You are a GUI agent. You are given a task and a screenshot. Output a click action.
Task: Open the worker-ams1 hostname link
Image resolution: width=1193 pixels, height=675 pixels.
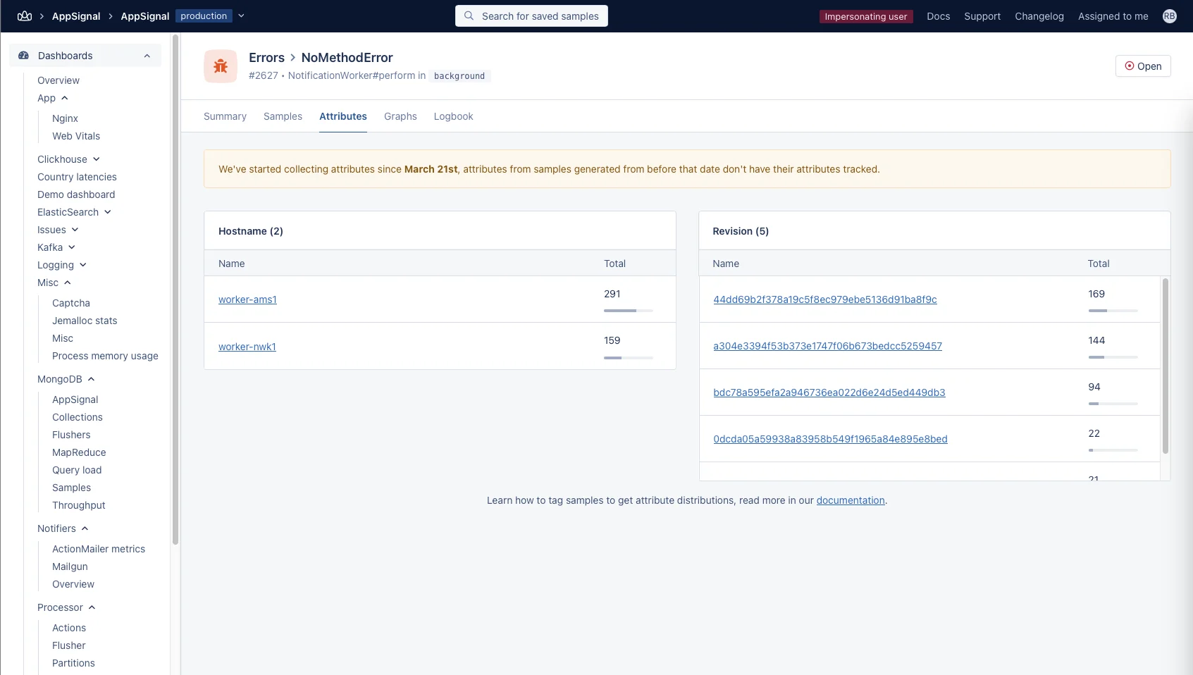click(x=247, y=299)
